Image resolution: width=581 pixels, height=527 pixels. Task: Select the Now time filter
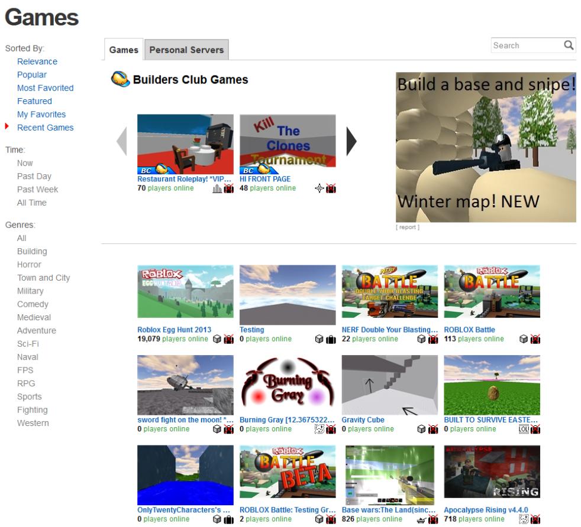[x=25, y=163]
